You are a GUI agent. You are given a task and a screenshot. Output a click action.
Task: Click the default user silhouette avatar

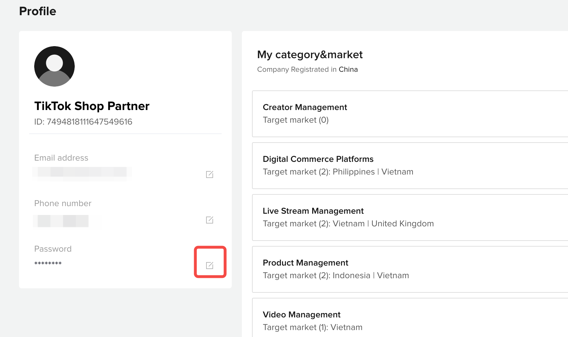(54, 66)
